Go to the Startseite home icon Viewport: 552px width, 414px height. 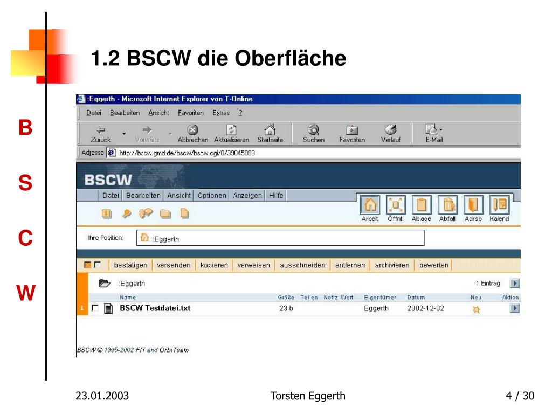270,129
